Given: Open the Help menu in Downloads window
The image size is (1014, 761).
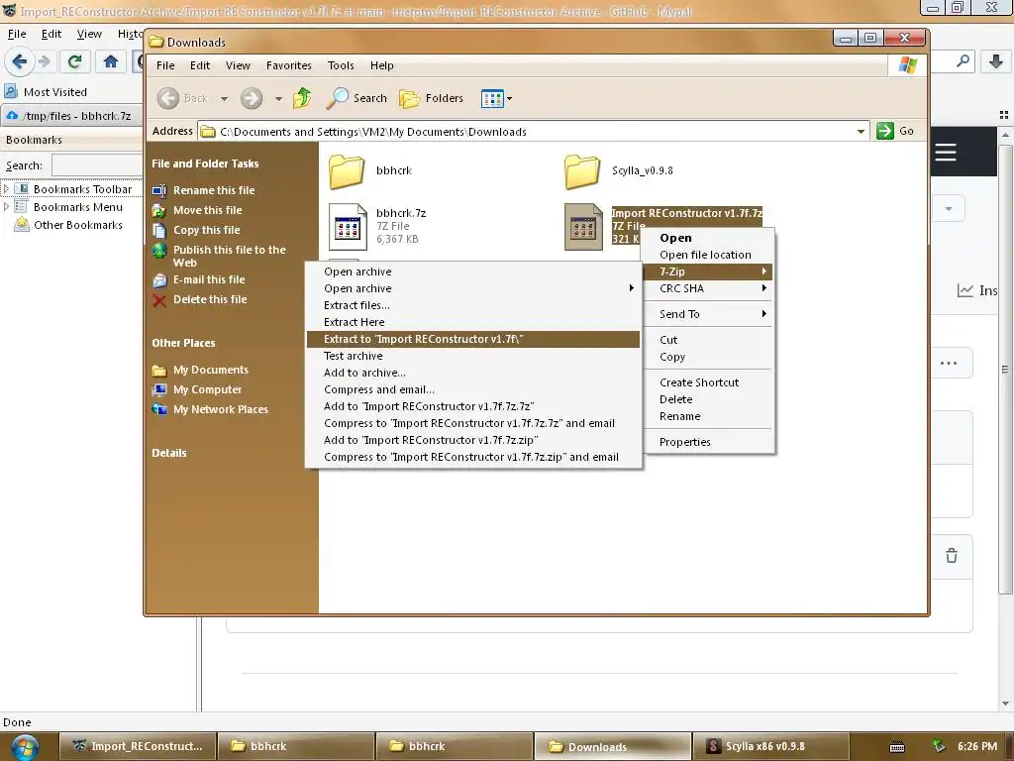Looking at the screenshot, I should 381,65.
